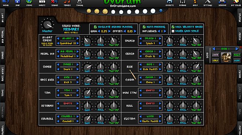242x135 pixels.
Task: Click the Hi-Hat Open Gain knob
Action: [x=87, y=41]
